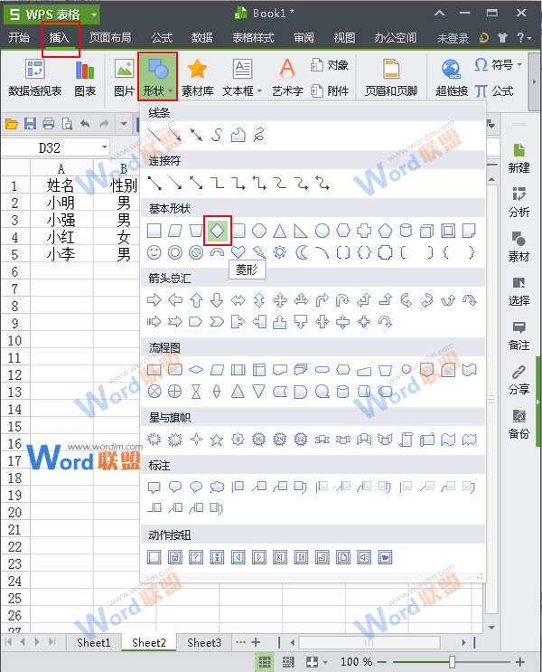Switch to page break preview view
The height and width of the screenshot is (672, 542).
point(288,662)
